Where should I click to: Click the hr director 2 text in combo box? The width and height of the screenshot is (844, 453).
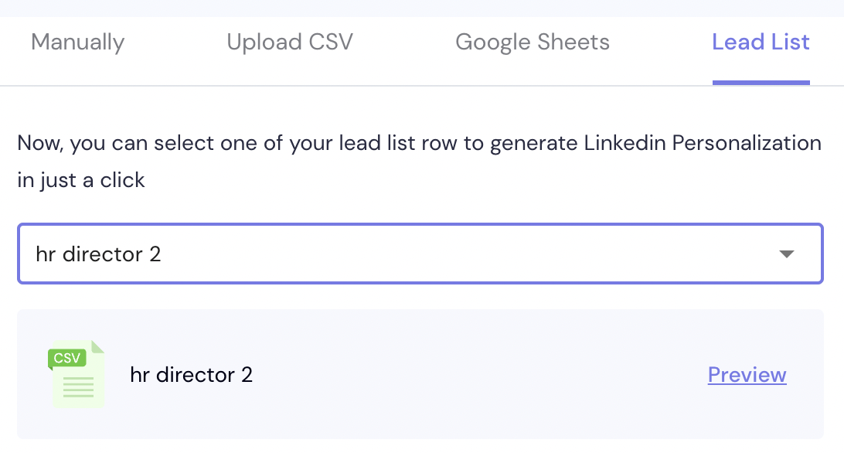click(x=98, y=254)
